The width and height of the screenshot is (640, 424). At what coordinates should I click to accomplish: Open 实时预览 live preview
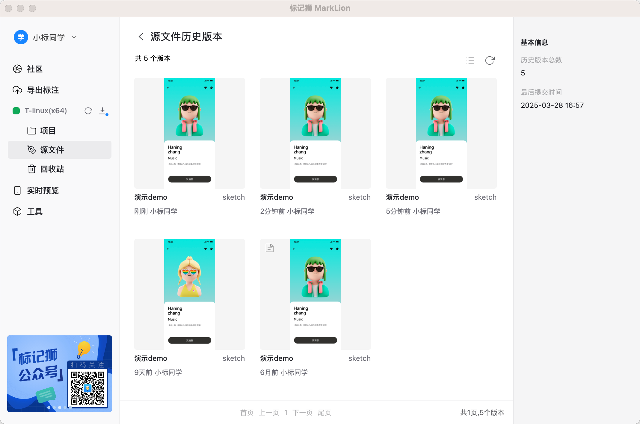tap(43, 190)
